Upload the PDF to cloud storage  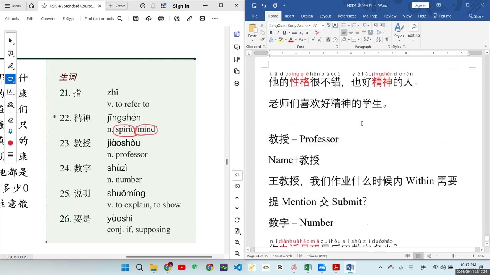click(x=149, y=18)
